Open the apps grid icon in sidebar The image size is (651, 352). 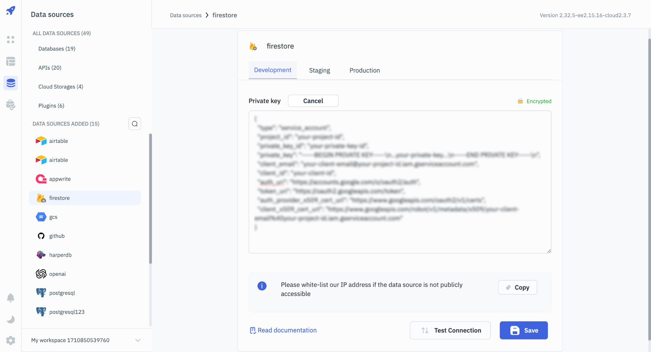11,40
